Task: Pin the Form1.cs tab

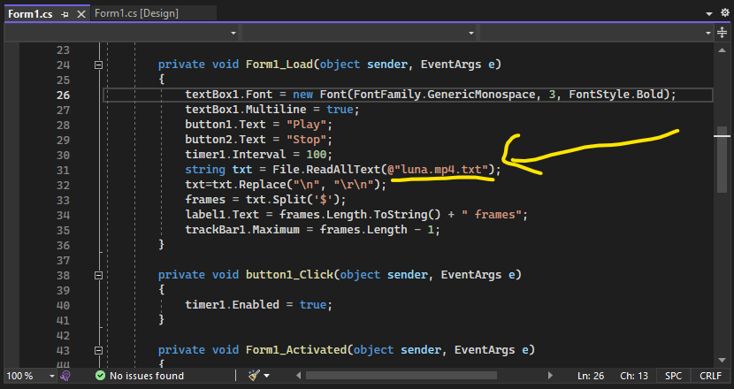Action: (x=65, y=14)
